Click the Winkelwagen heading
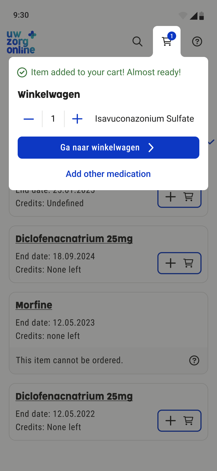 click(49, 95)
